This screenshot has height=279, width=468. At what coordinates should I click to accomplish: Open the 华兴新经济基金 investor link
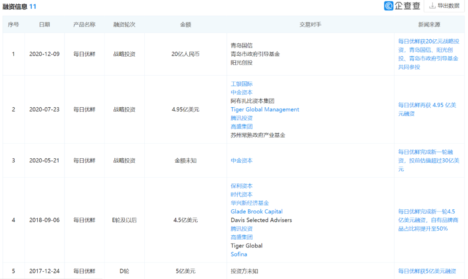[250, 203]
